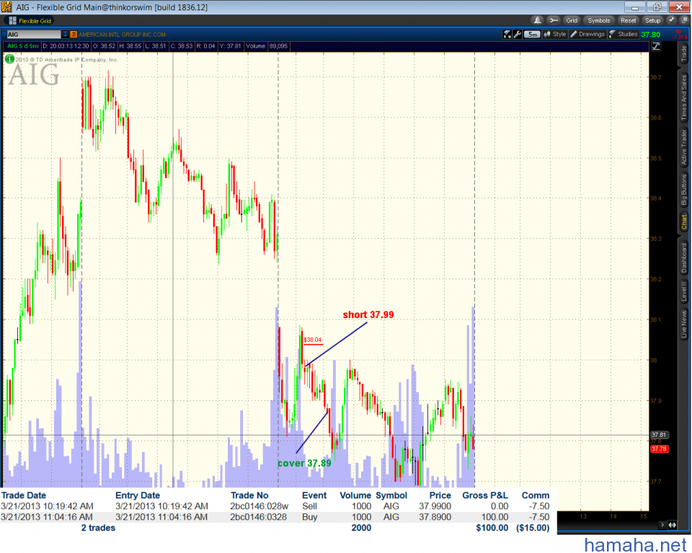
Task: Open the Big Buttons side tab
Action: pos(683,190)
